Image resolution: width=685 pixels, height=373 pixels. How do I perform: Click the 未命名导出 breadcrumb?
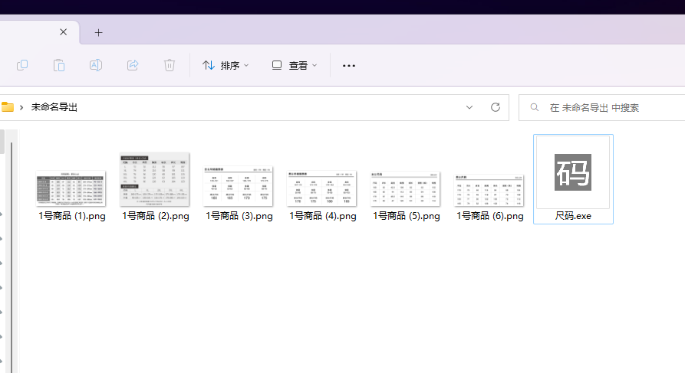pyautogui.click(x=54, y=108)
